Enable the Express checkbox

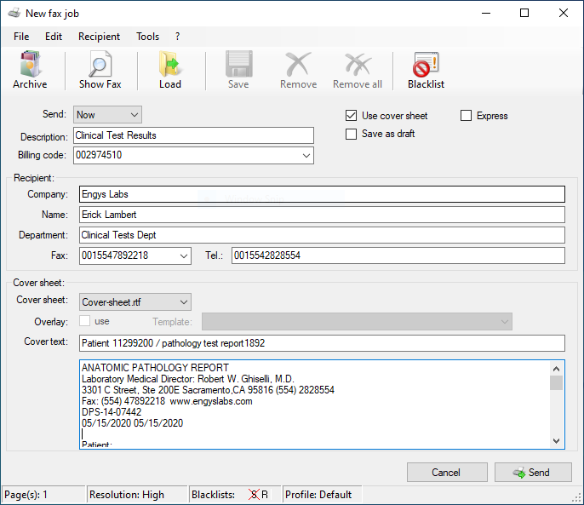pos(466,116)
